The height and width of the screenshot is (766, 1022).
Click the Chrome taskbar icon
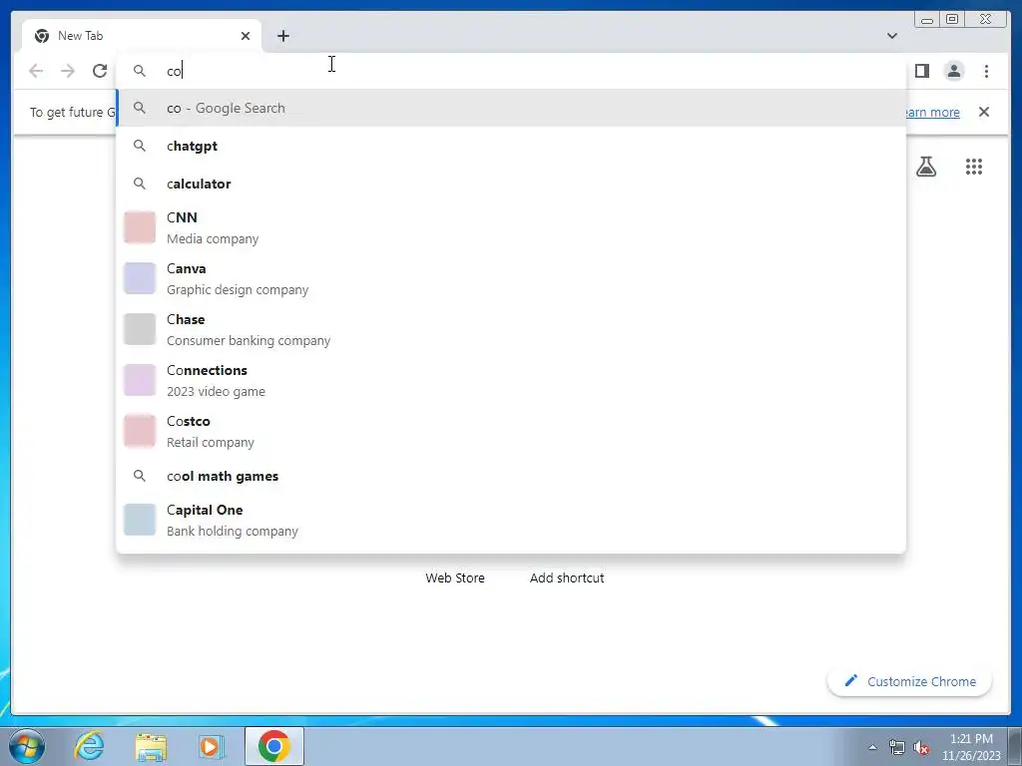point(273,746)
